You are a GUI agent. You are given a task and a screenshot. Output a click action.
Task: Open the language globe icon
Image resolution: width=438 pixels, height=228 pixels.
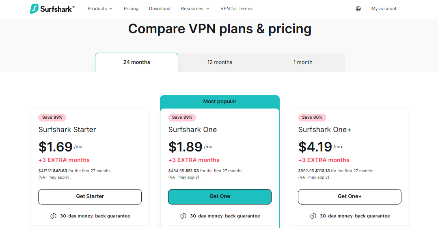358,9
